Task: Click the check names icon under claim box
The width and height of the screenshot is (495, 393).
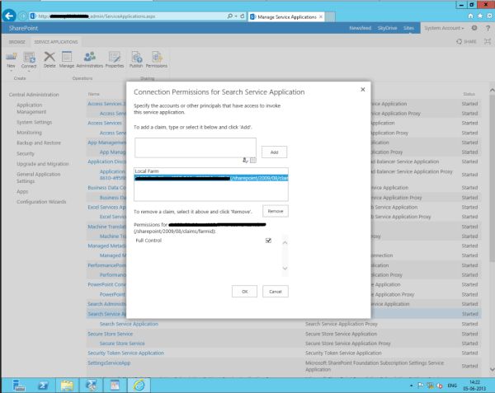Action: pos(245,161)
